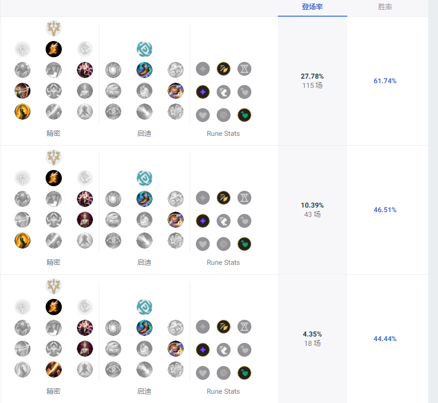The height and width of the screenshot is (403, 438).
Task: Click Rune Stats label in the 4.35% row
Action: [x=223, y=391]
